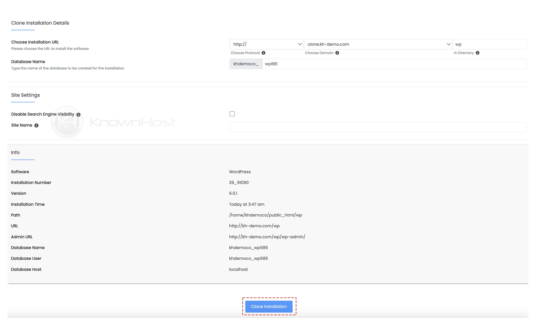Click the info icon next to Choose Protocol
Screen dimensions: 535x318
click(x=264, y=53)
